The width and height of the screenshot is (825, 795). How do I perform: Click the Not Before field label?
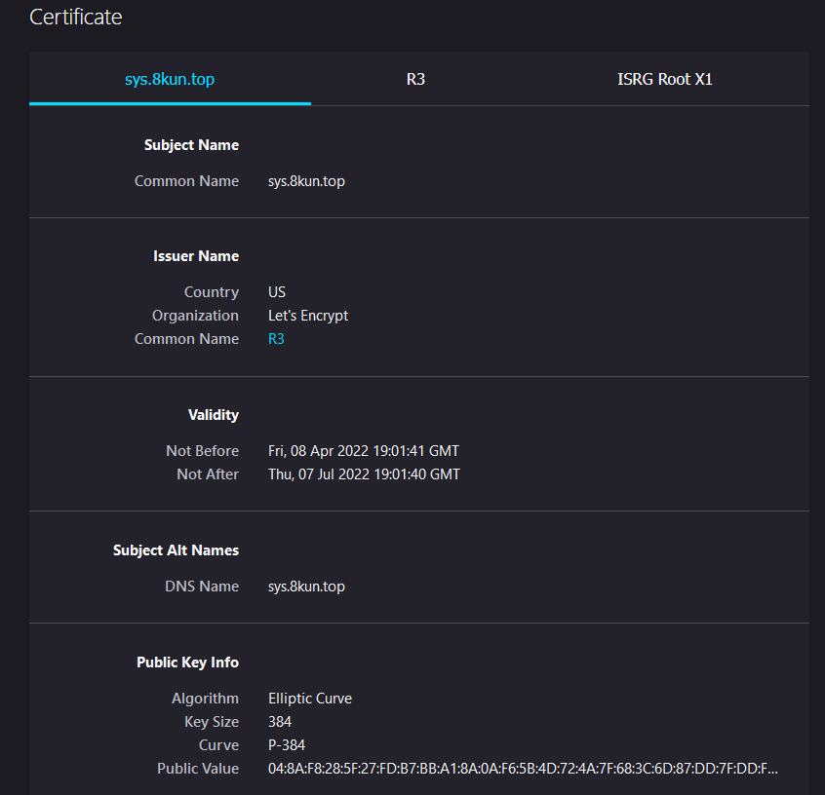click(203, 451)
